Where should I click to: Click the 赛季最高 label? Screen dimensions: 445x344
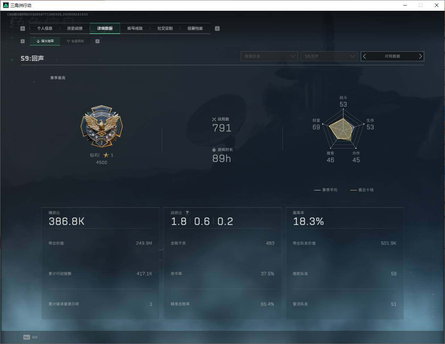pos(58,78)
